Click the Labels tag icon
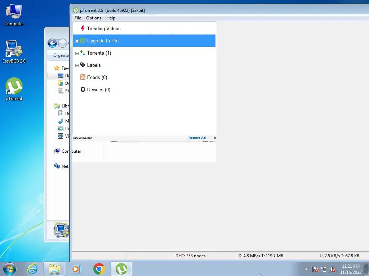369x276 pixels. point(83,65)
